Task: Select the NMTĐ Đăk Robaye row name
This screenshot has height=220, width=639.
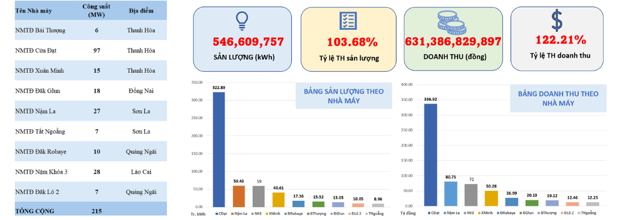Action: click(x=41, y=152)
